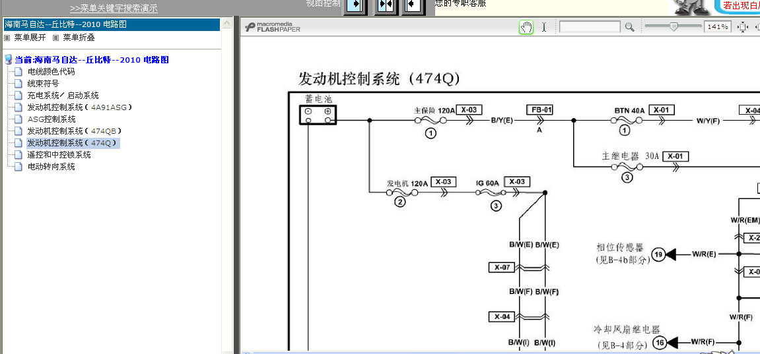Click circled number 16 in the diagram
Image resolution: width=760 pixels, height=354 pixels.
[x=659, y=342]
